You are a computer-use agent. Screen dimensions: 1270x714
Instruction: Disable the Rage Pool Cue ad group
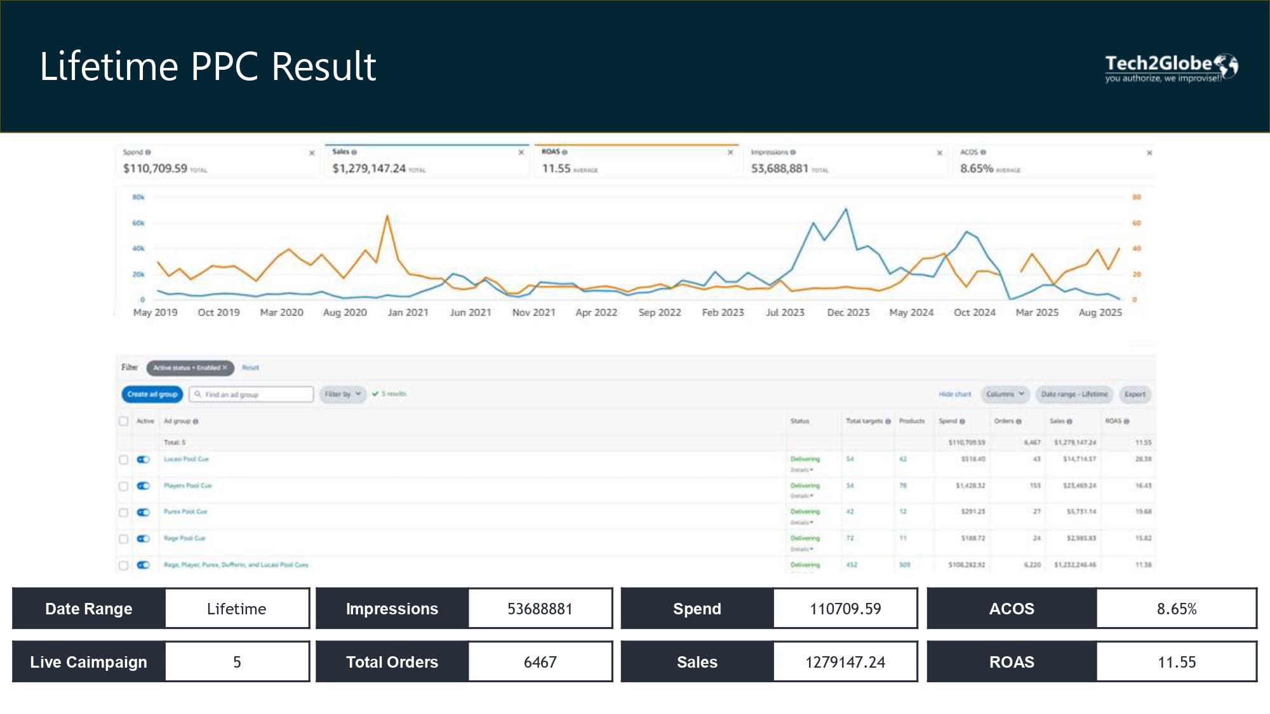[144, 539]
